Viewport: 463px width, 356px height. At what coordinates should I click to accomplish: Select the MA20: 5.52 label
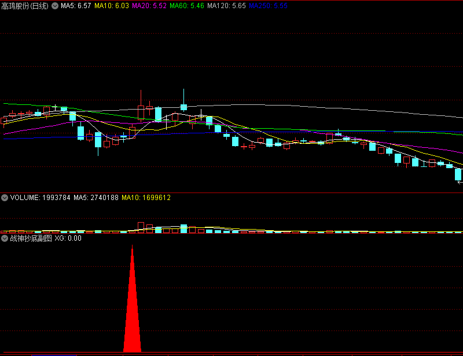click(x=149, y=6)
